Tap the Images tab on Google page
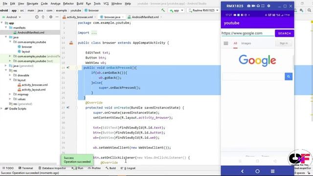Screen dimensions: 313x176 pos(246,44)
